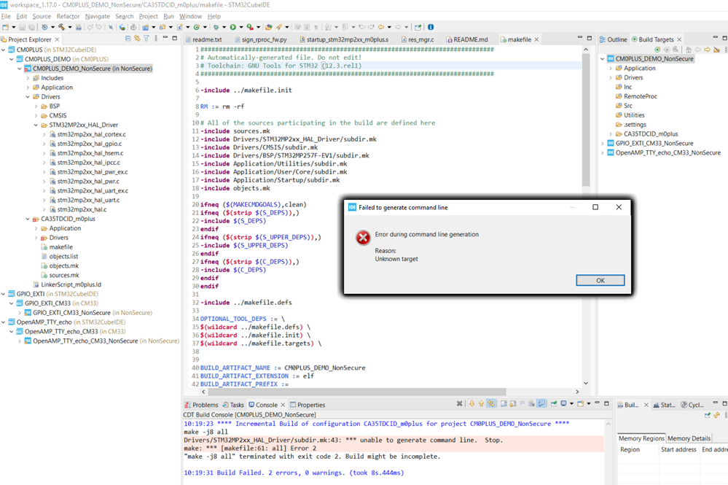
Task: Click the green Run button in toolbar
Action: click(x=232, y=27)
